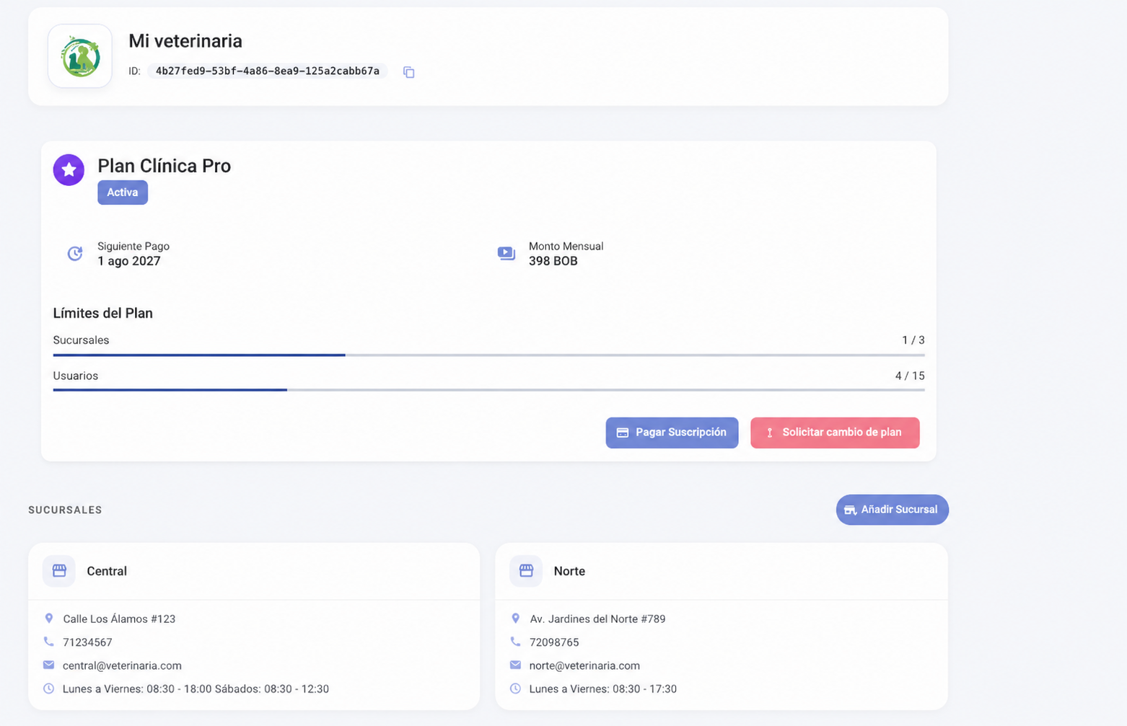Click the Central email envelope icon
The height and width of the screenshot is (726, 1127).
[x=48, y=665]
